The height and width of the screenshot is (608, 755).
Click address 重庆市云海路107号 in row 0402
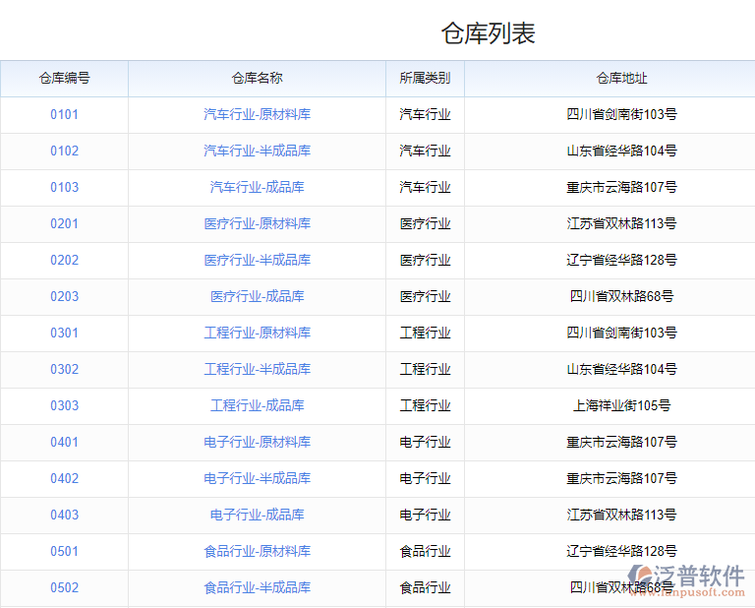click(621, 478)
